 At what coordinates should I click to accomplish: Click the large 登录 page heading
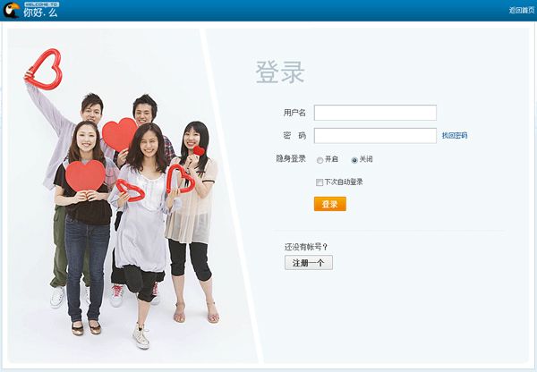pyautogui.click(x=280, y=72)
